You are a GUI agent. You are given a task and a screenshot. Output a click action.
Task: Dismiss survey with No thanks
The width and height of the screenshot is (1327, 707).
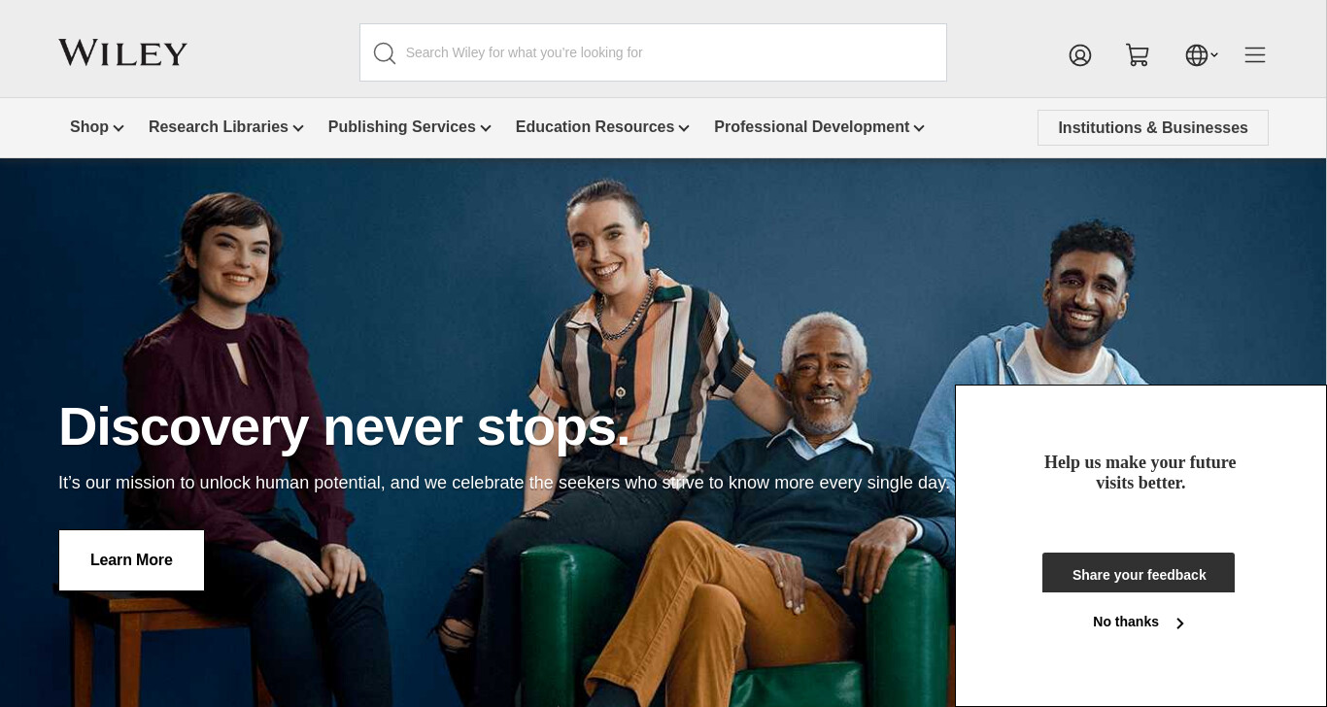(1126, 622)
